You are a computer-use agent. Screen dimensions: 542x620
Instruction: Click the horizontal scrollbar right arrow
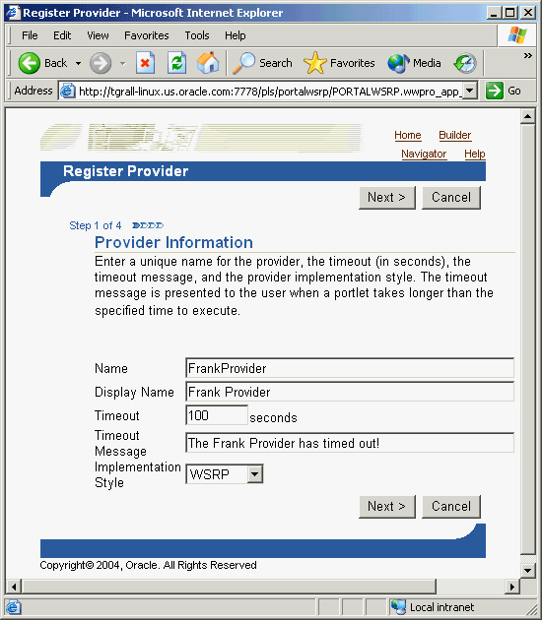(512, 587)
